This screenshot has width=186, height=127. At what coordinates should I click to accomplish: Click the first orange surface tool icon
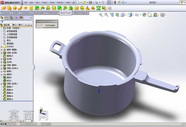tap(4, 8)
